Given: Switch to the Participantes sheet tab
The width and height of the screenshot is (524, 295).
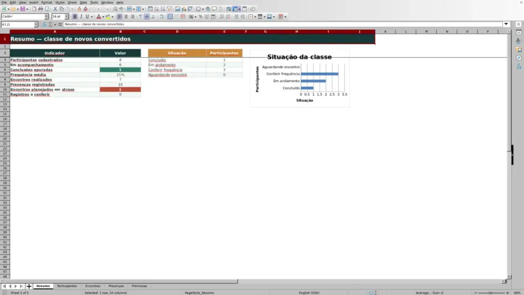Looking at the screenshot, I should [67, 286].
